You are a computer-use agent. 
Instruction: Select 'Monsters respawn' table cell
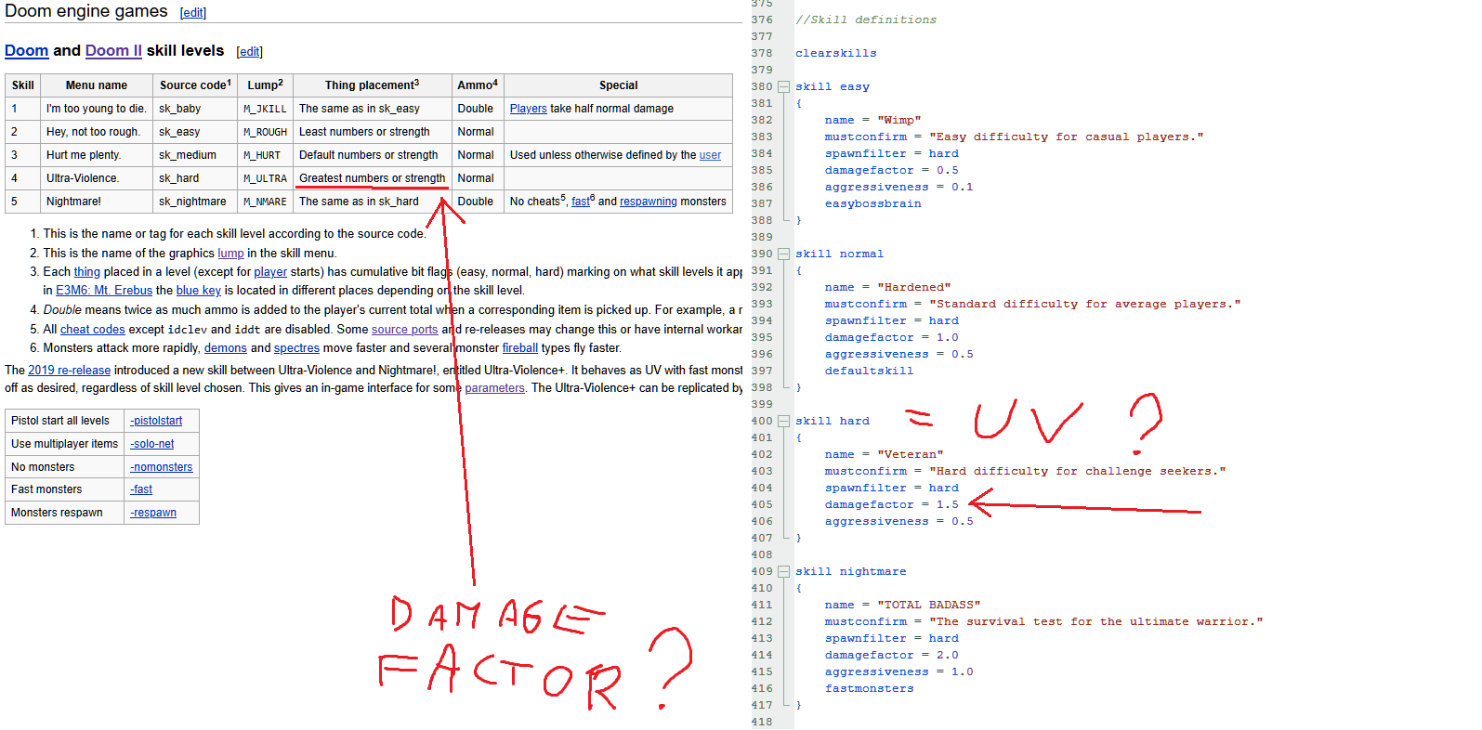65,513
